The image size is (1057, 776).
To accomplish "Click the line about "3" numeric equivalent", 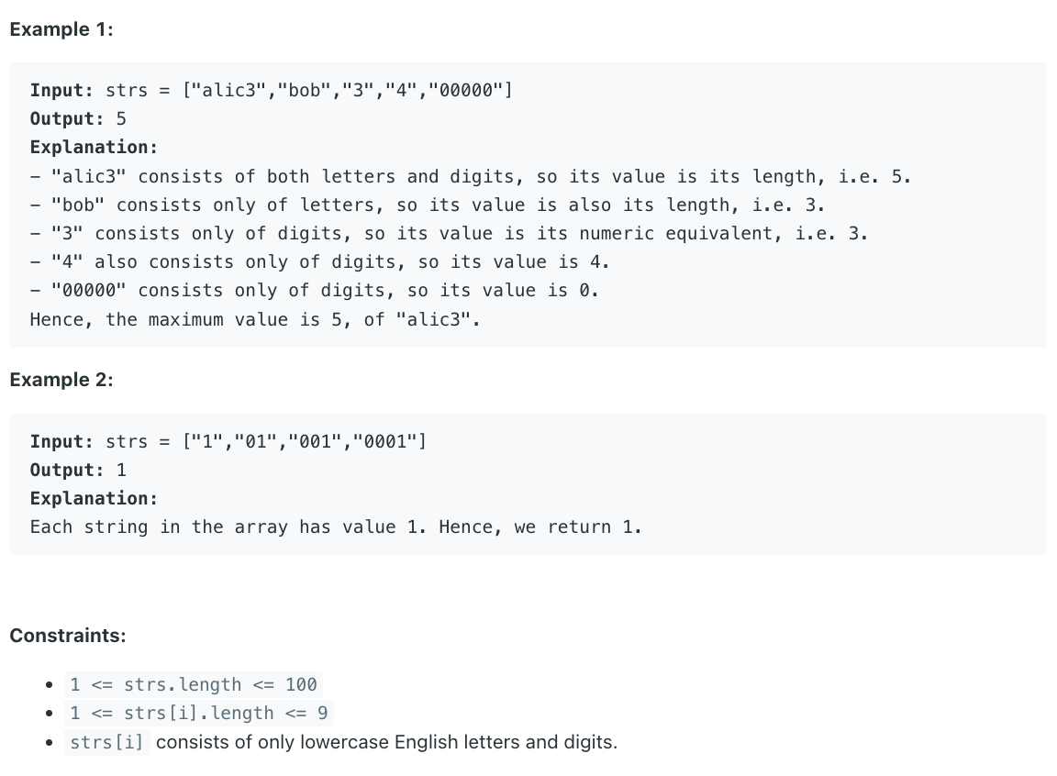I will pyautogui.click(x=449, y=233).
